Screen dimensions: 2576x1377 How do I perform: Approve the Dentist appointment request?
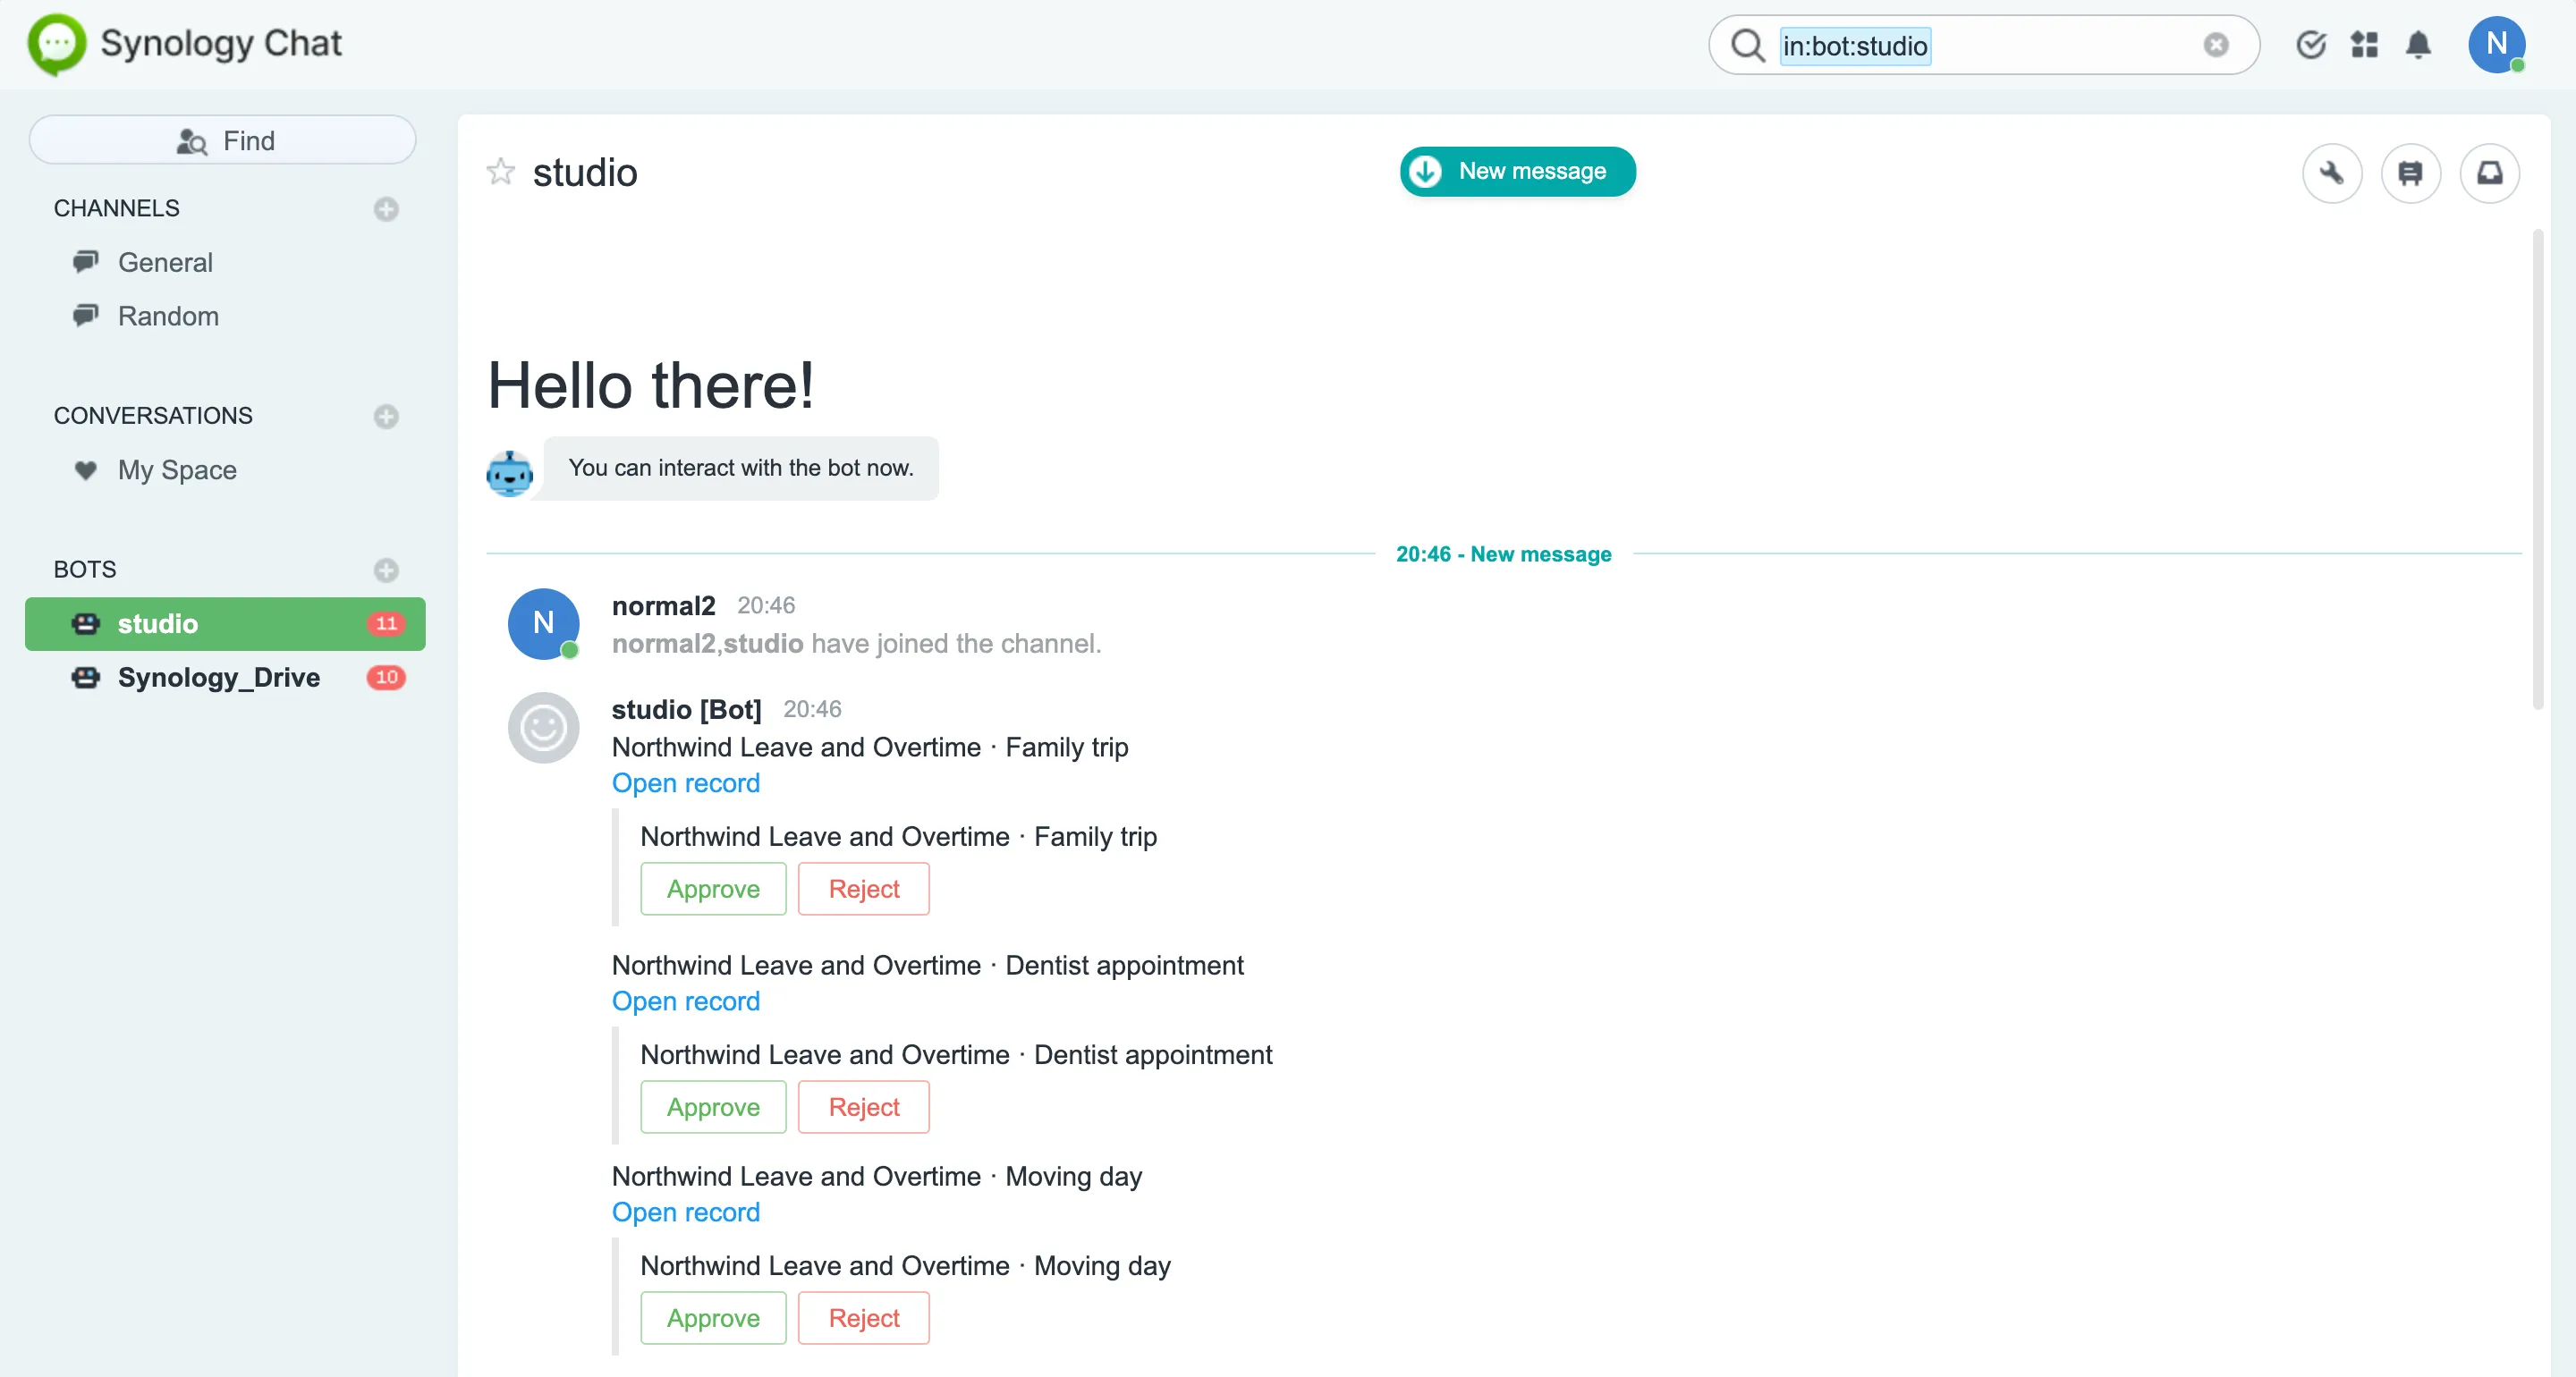(713, 1107)
